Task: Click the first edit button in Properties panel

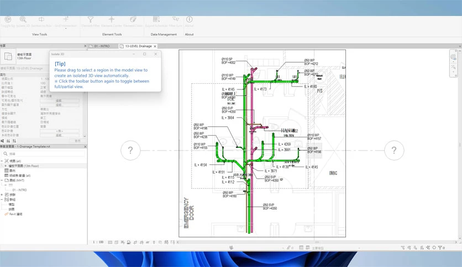Action: point(60,100)
